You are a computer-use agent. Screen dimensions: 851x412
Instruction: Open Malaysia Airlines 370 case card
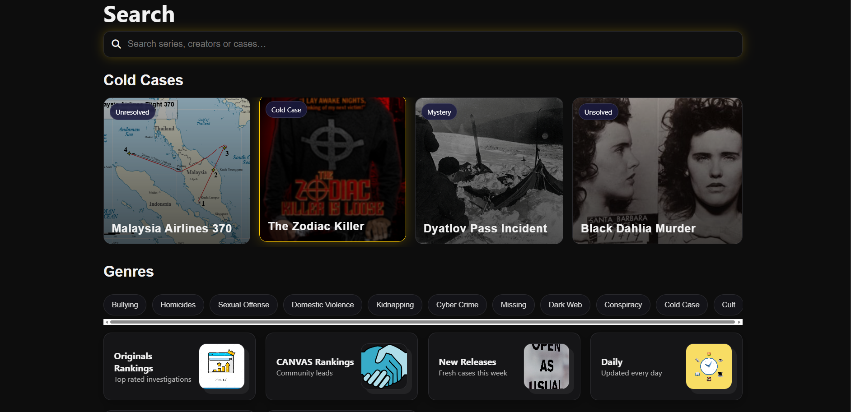pos(177,171)
